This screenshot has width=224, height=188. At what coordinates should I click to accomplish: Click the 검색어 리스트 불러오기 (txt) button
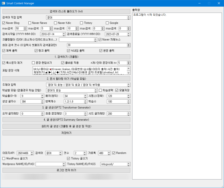point(66,11)
